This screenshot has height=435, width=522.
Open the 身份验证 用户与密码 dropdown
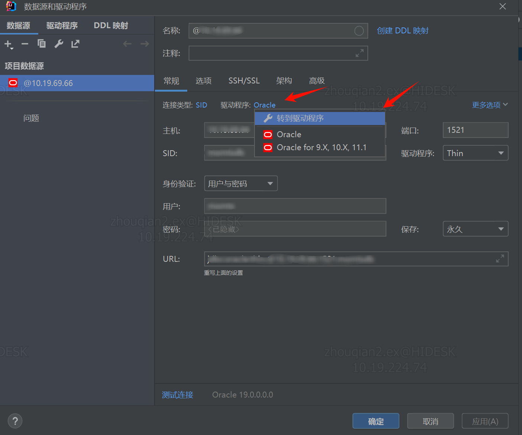(241, 184)
